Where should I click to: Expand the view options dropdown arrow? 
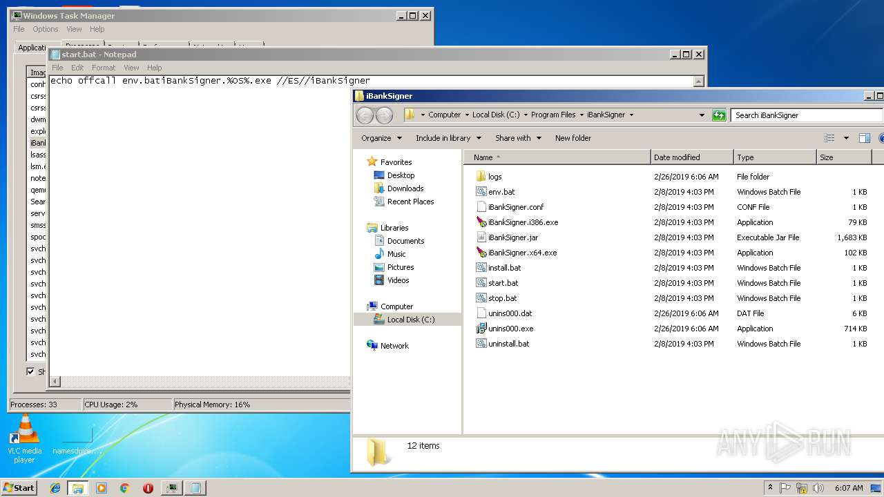(x=846, y=138)
